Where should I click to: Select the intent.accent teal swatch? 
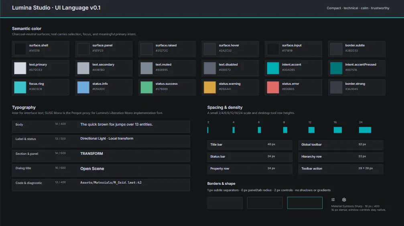(273, 68)
